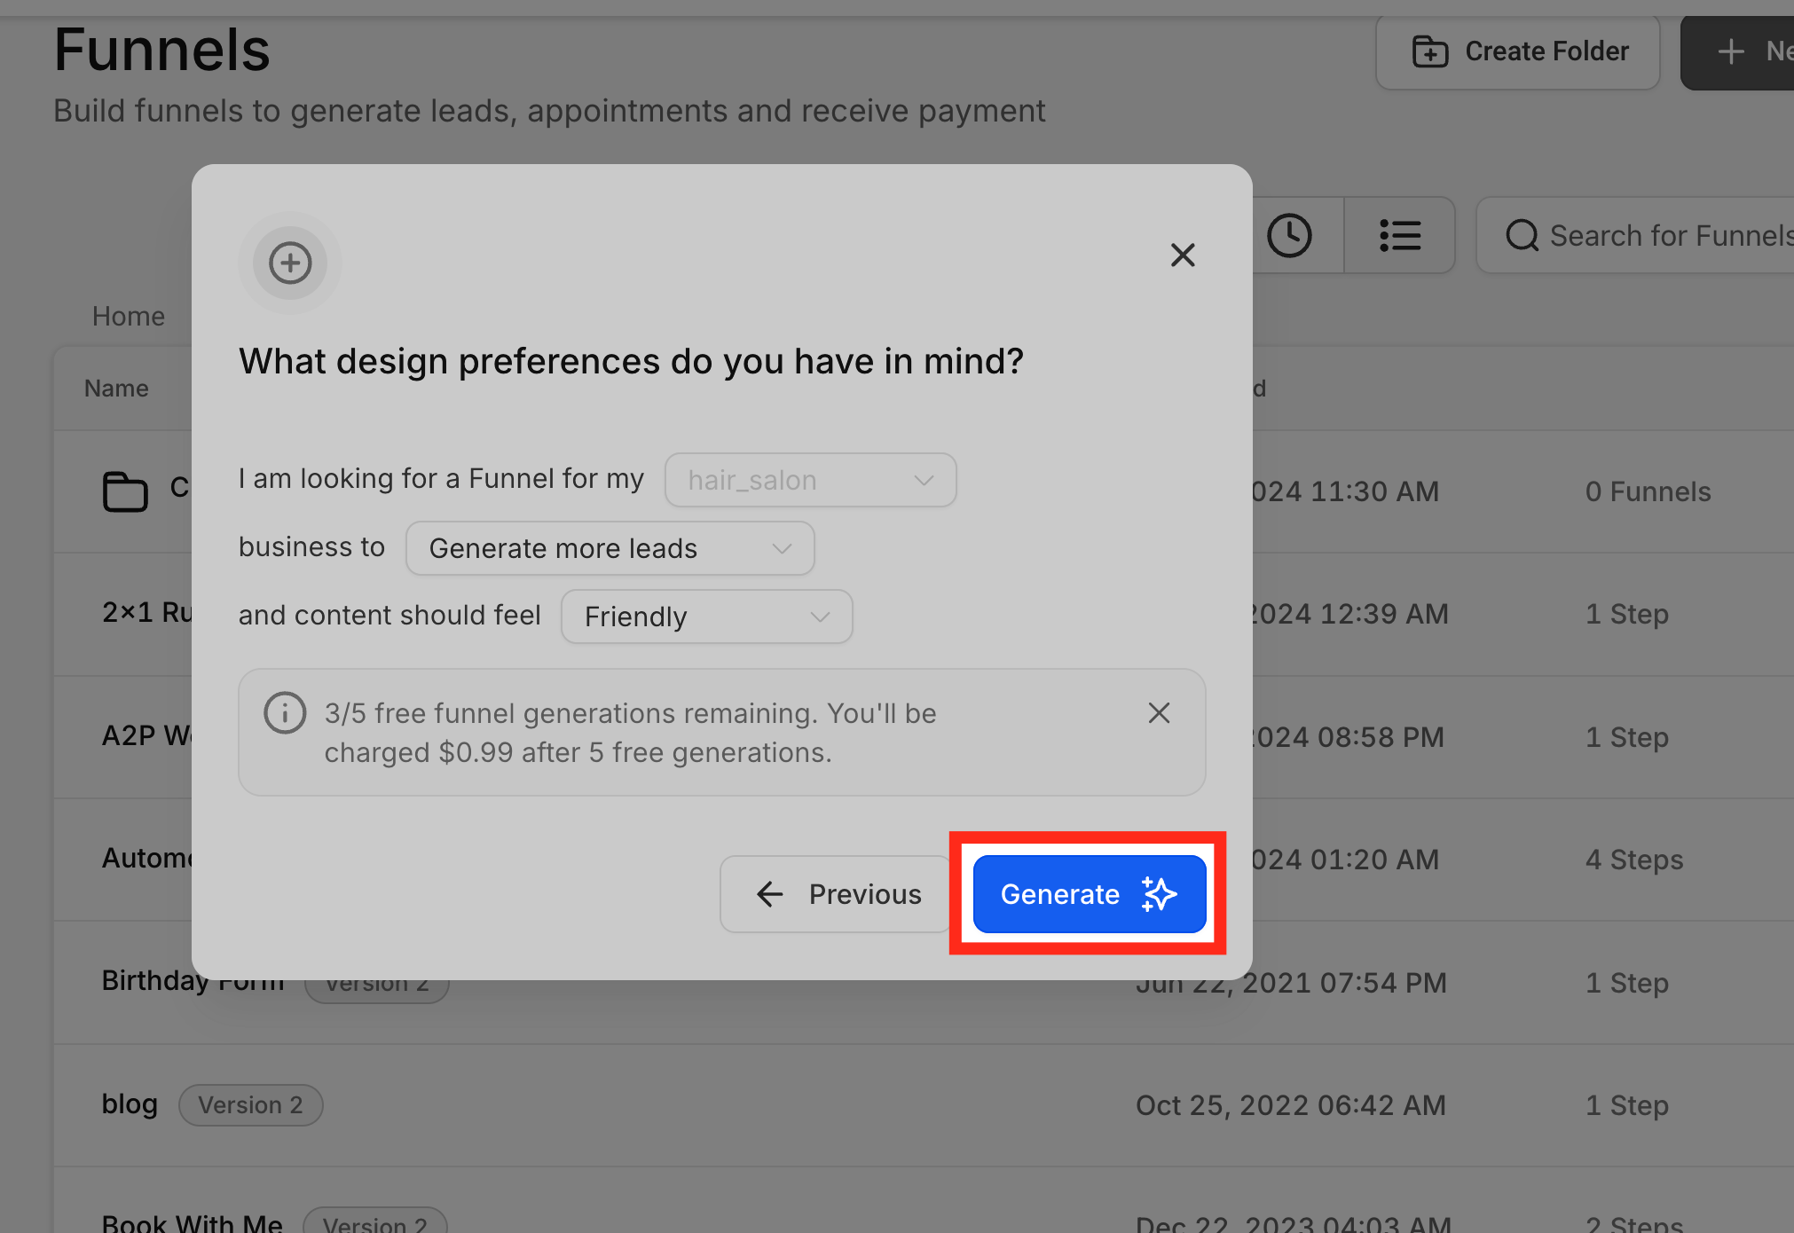Click the Name column header
The image size is (1794, 1233).
[x=116, y=389]
